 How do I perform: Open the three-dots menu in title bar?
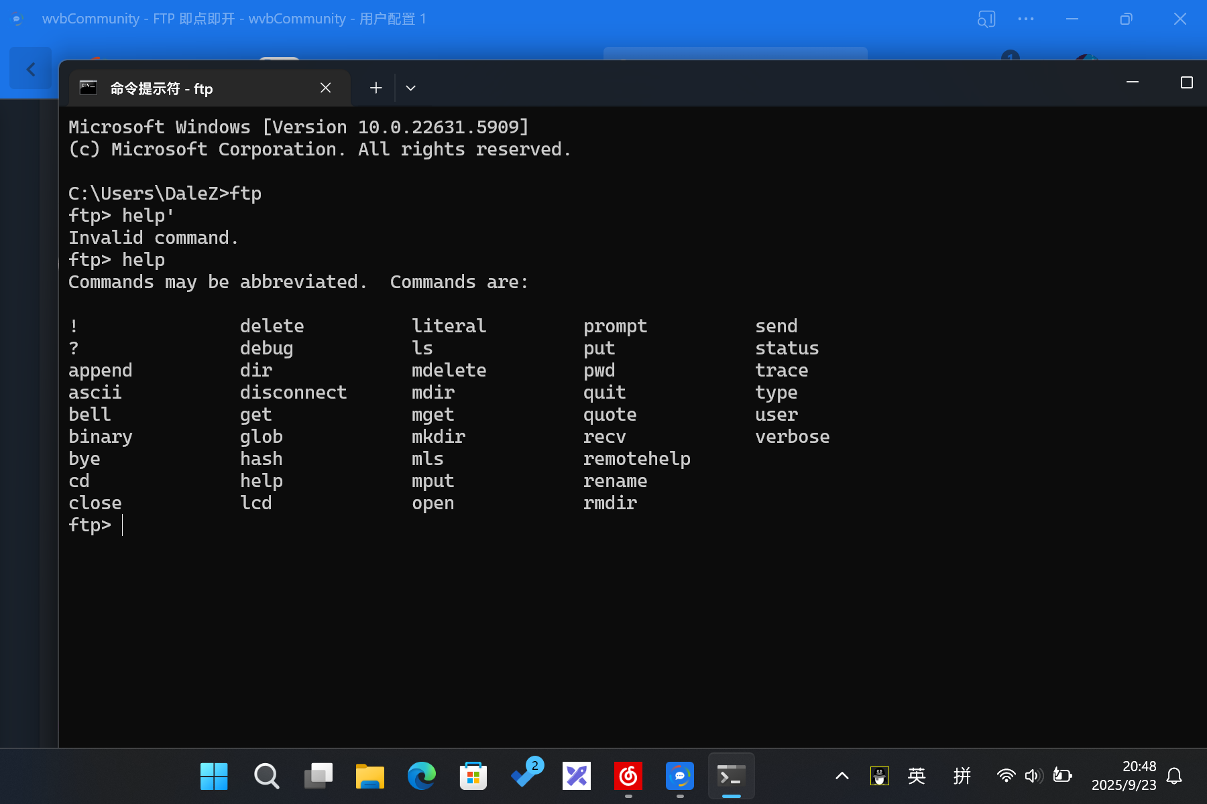point(1025,19)
